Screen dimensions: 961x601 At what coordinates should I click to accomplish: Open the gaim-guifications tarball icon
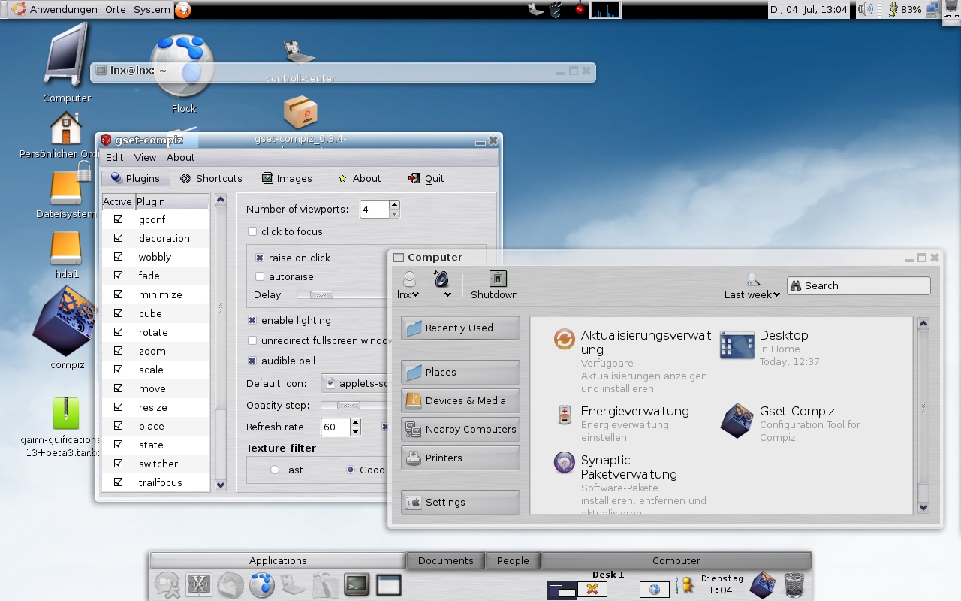(66, 414)
